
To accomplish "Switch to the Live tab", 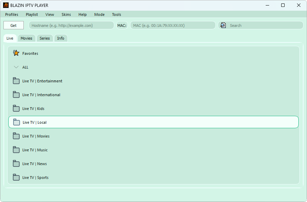I will pyautogui.click(x=10, y=38).
